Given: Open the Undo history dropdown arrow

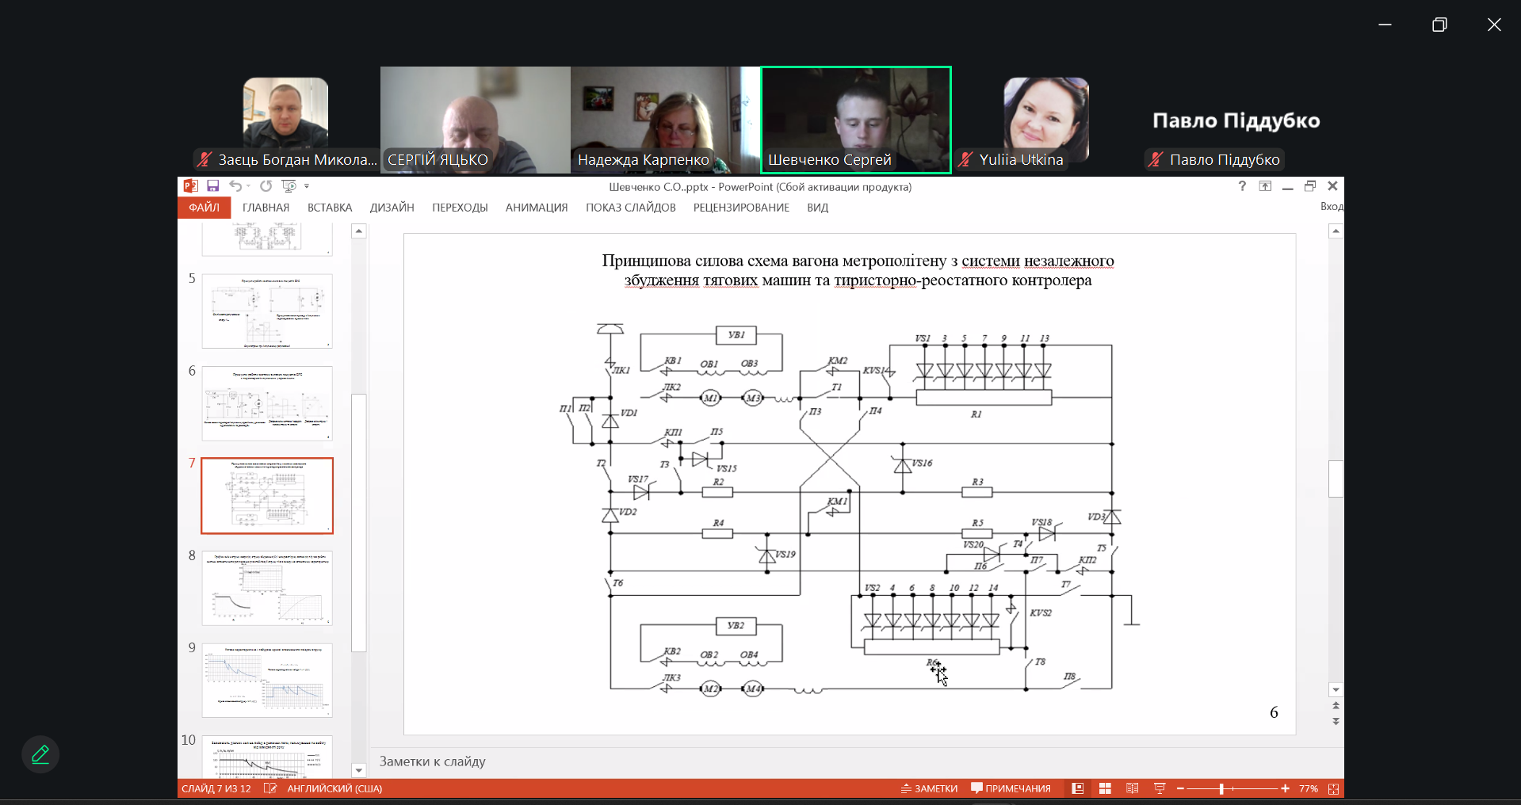Looking at the screenshot, I should tap(248, 186).
